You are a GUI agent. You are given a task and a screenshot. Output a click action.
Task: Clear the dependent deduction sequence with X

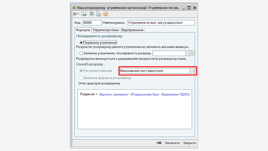point(192,53)
